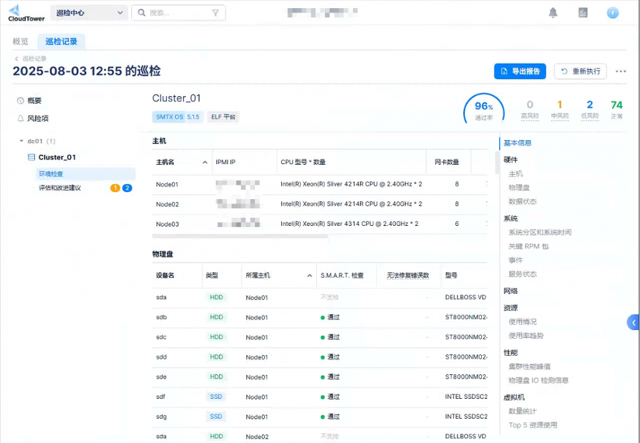The height and width of the screenshot is (443, 640).
Task: Open the task list icon in header
Action: pyautogui.click(x=582, y=13)
